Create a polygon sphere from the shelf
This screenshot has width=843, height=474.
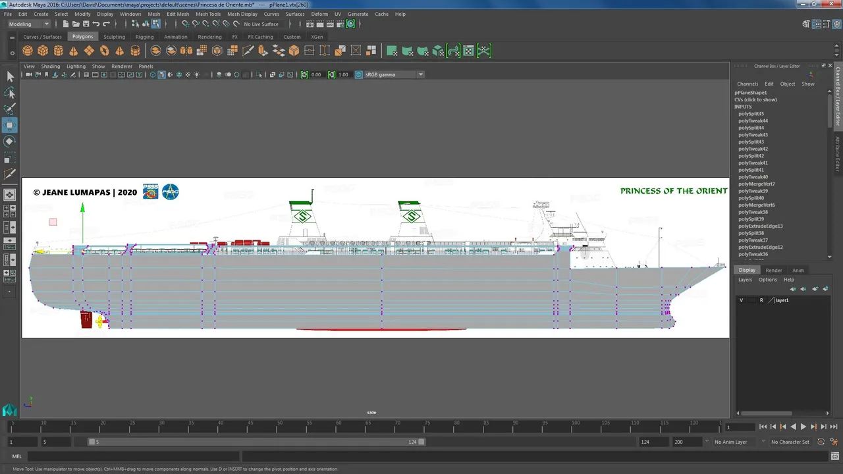pyautogui.click(x=28, y=51)
